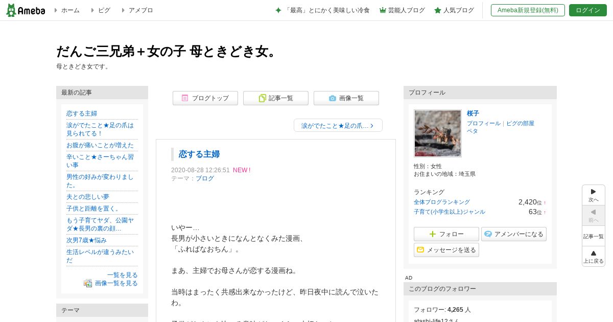Open sidebar article 生活レベルが違うみたいだ
613x322 pixels.
click(x=100, y=256)
